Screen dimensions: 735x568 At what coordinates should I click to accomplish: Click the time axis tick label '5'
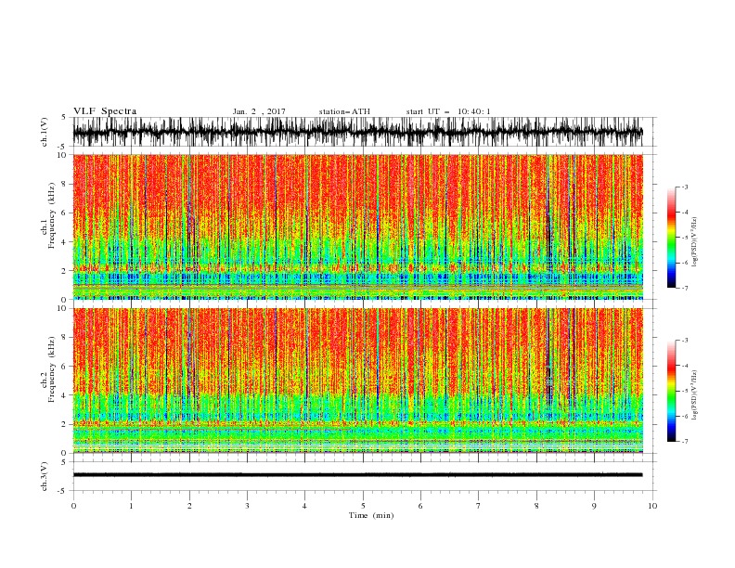point(363,506)
